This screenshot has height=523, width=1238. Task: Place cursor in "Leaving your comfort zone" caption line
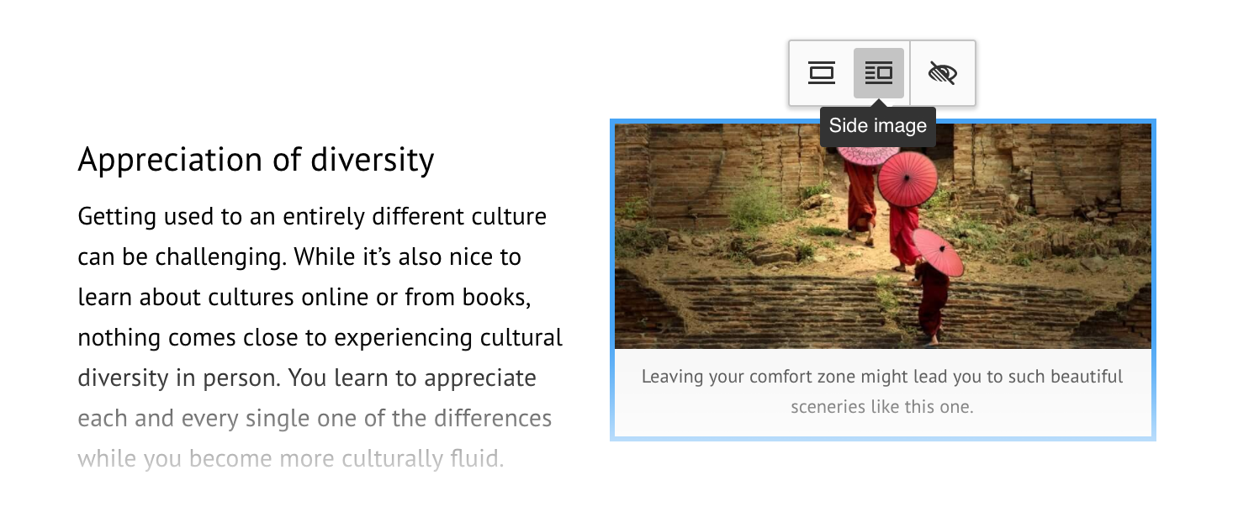point(881,377)
